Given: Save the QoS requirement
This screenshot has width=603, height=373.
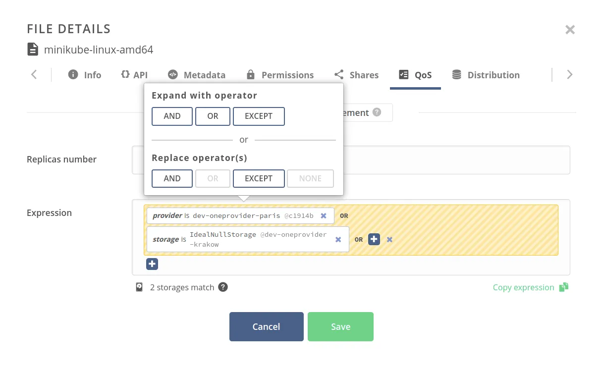Looking at the screenshot, I should click(340, 326).
